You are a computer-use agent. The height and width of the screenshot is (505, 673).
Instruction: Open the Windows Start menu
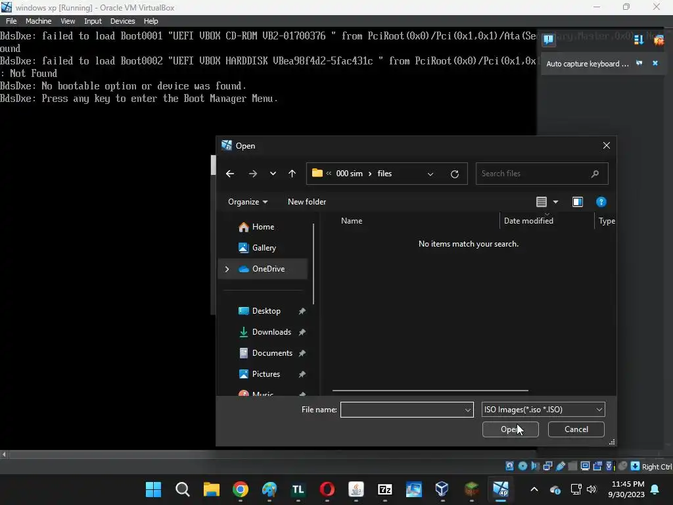point(153,489)
